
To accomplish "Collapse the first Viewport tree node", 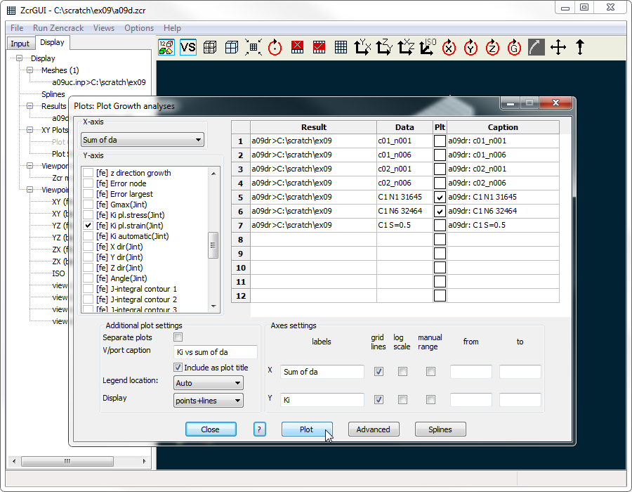I will coord(29,166).
